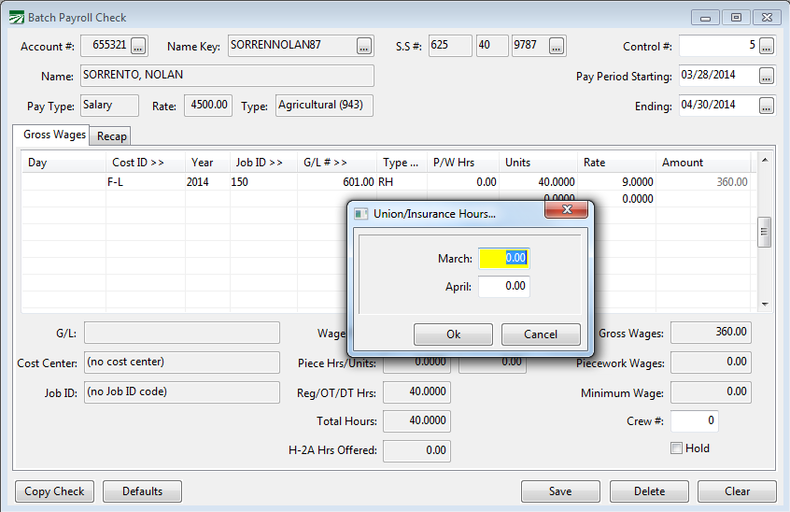Click the S.S # lookup ellipsis button
Image resolution: width=790 pixels, height=512 pixels.
pyautogui.click(x=557, y=46)
